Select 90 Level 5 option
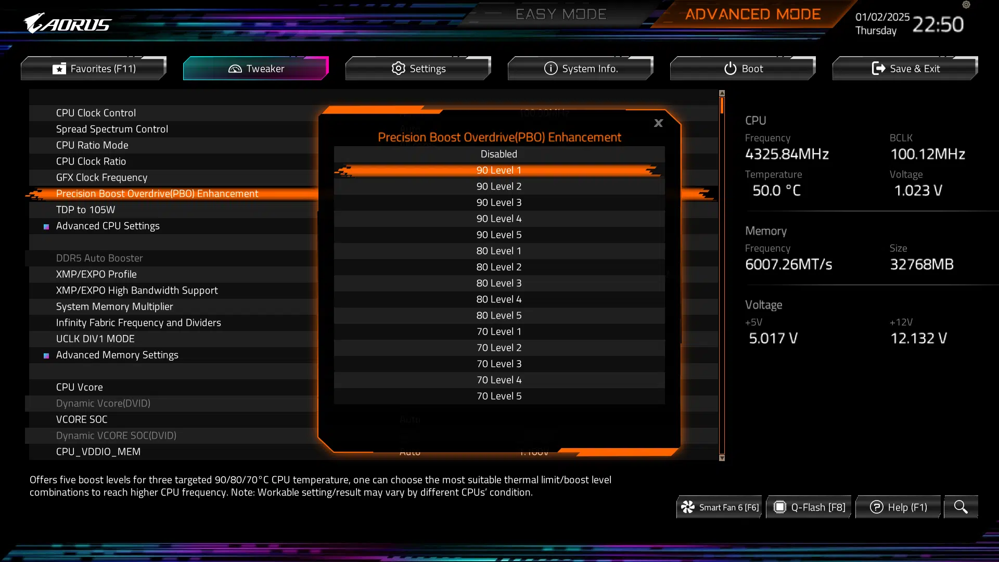 point(499,235)
